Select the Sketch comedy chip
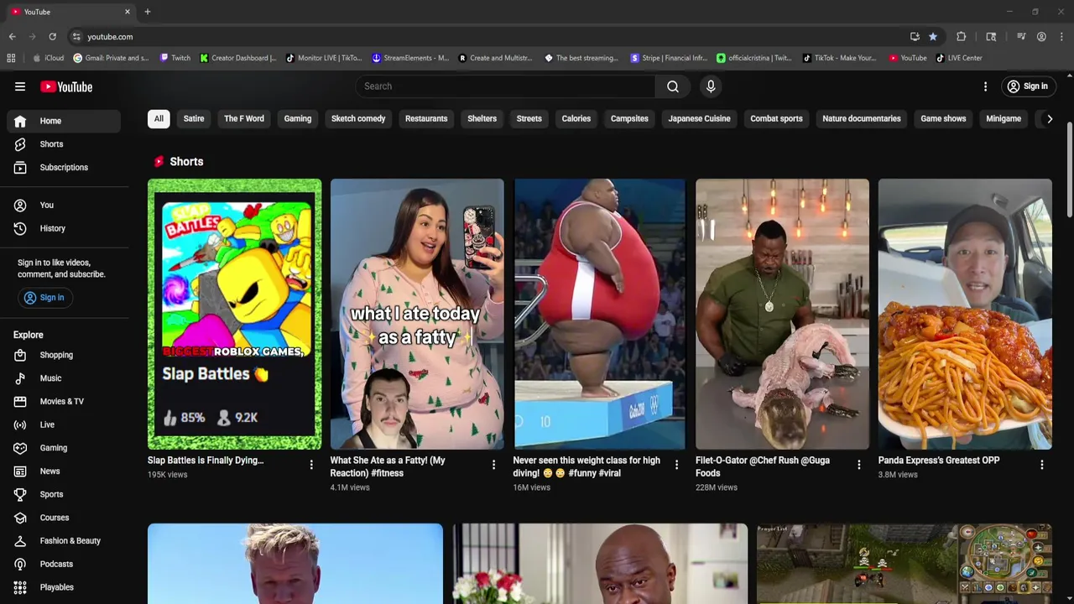1074x604 pixels. click(x=358, y=119)
